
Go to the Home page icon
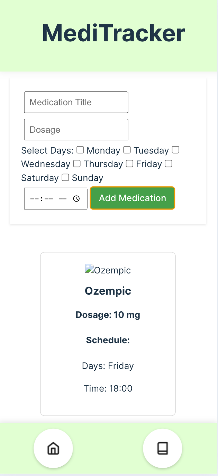tap(53, 448)
